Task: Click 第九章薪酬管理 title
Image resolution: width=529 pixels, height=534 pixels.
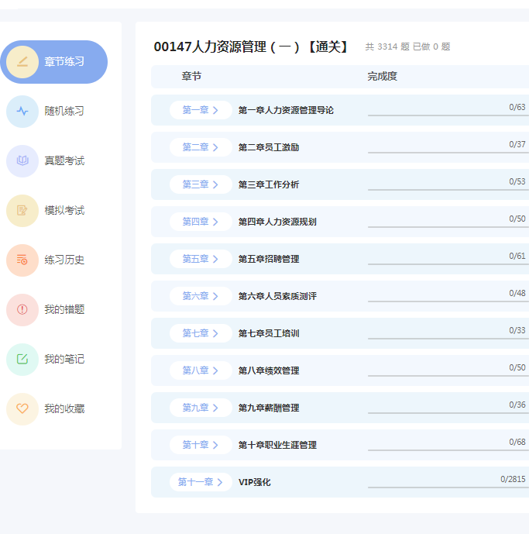Action: pyautogui.click(x=269, y=408)
